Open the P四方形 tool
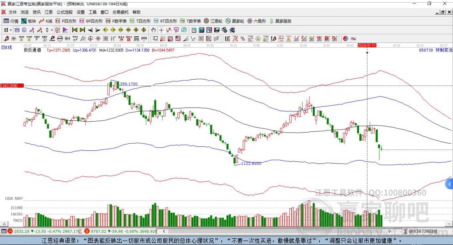Viewport: 453px width, 245px height. [66, 21]
